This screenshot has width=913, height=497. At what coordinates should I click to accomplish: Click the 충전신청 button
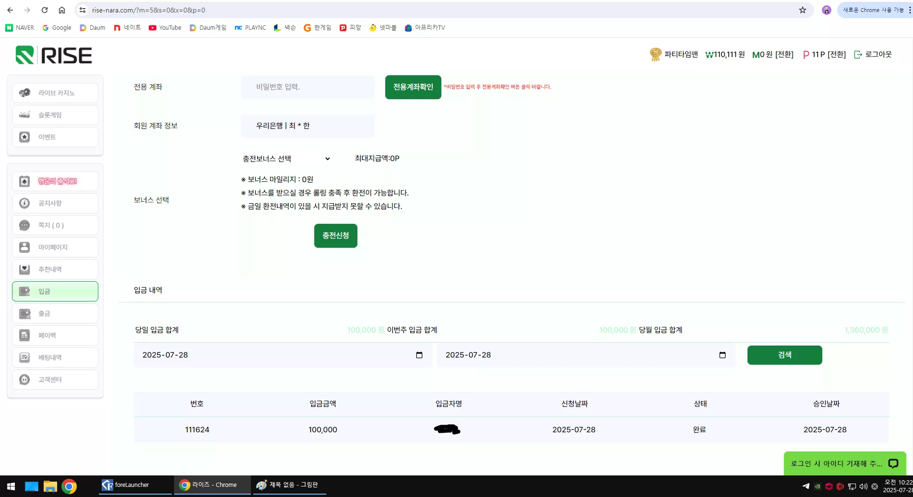tap(336, 236)
